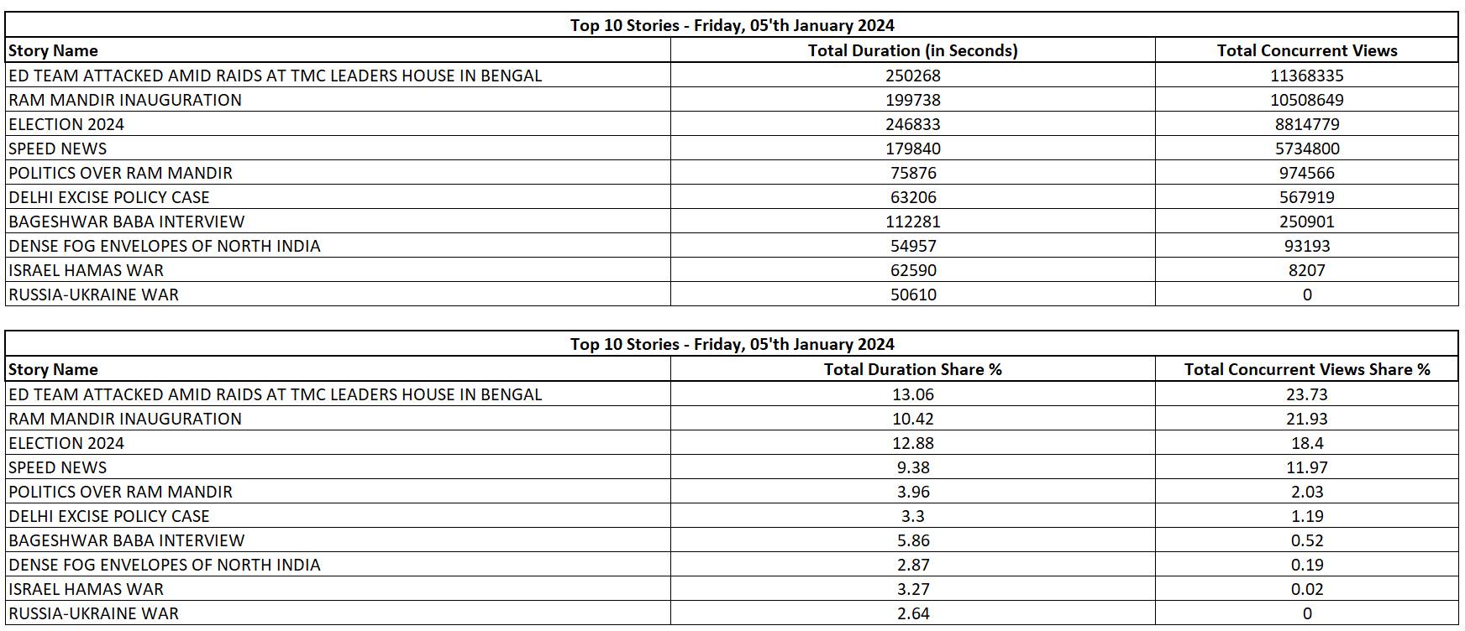This screenshot has height=631, width=1465.
Task: Select the DELHI EXCISE duration value 63206
Action: [912, 197]
